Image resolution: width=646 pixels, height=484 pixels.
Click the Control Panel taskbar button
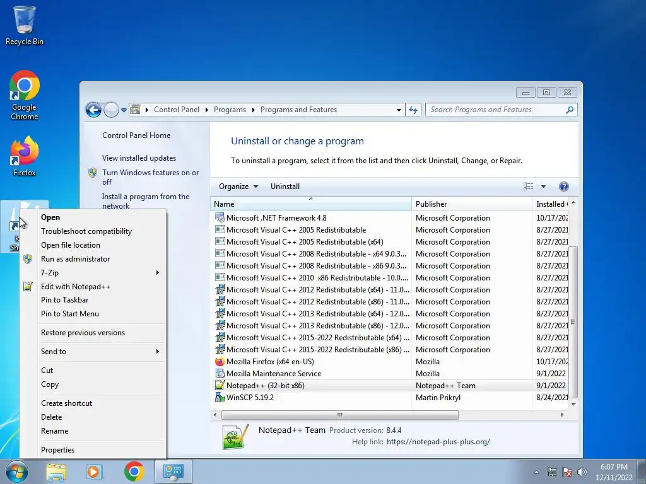coord(173,471)
